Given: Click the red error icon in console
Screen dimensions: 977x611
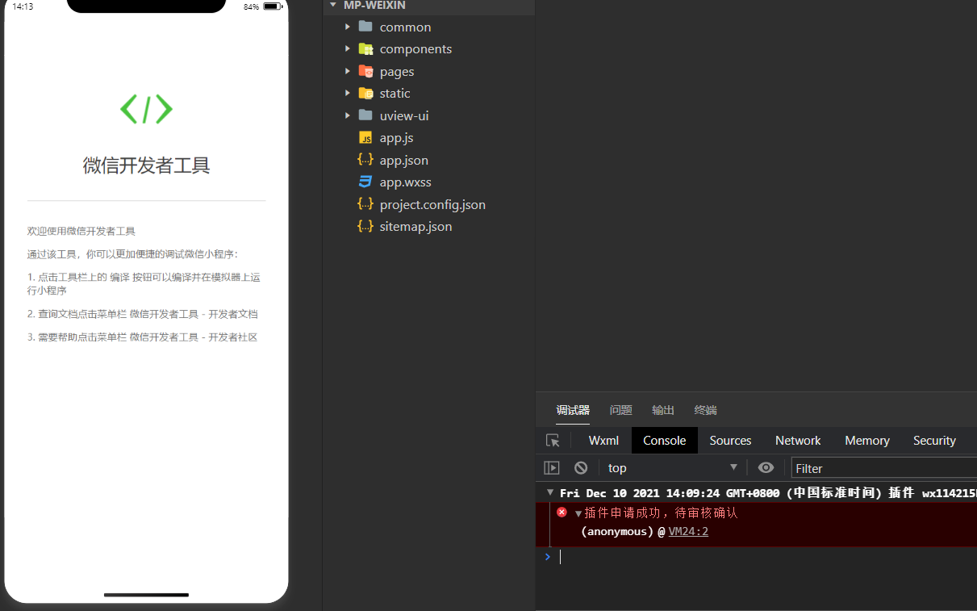Looking at the screenshot, I should (x=562, y=512).
